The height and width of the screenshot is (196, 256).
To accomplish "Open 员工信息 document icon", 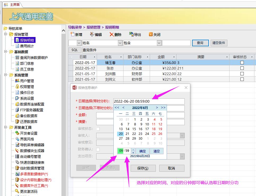I will click(x=17, y=69).
